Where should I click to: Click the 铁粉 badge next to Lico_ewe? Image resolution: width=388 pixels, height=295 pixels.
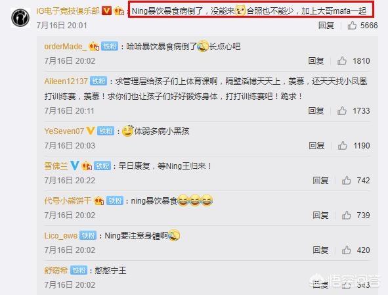88,235
